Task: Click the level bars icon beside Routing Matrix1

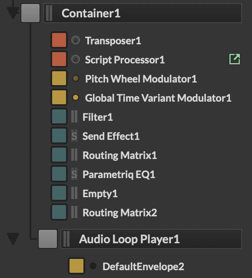Action: pos(74,155)
